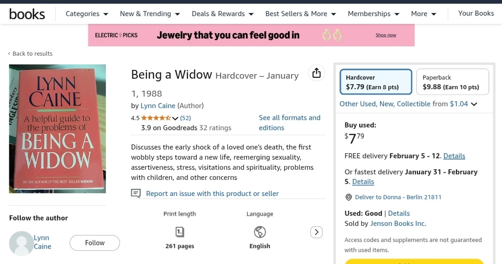502x264 pixels.
Task: Go back to results
Action: pyautogui.click(x=30, y=54)
